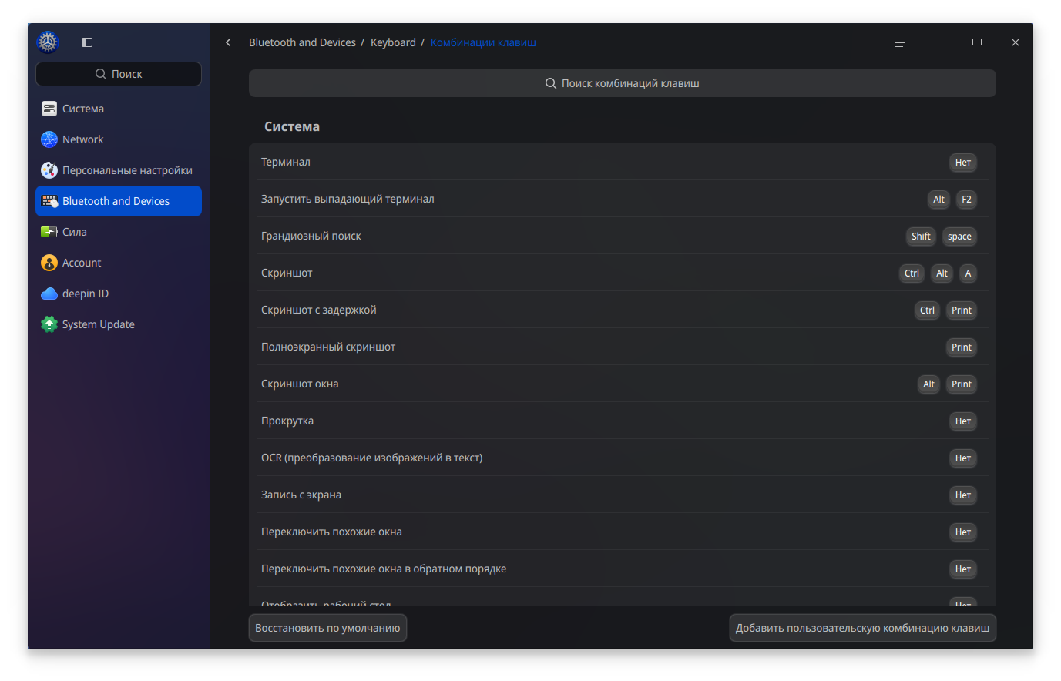Click the deepin ID cloud icon
This screenshot has height=681, width=1061.
49,294
